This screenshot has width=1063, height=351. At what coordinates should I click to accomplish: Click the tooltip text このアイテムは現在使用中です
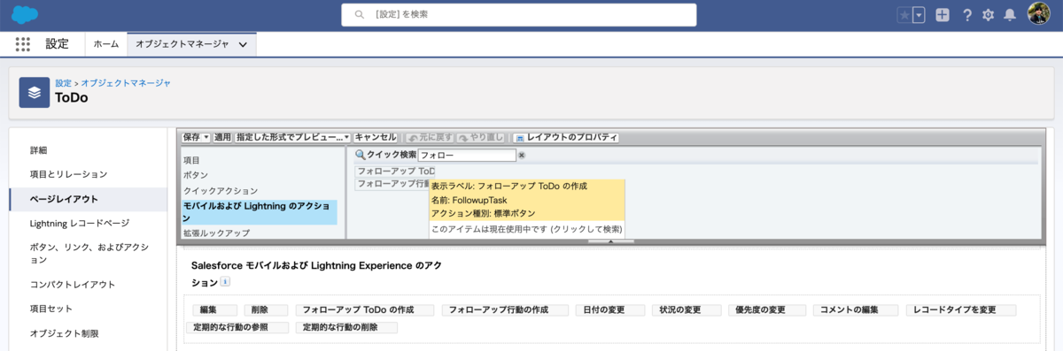pos(526,229)
